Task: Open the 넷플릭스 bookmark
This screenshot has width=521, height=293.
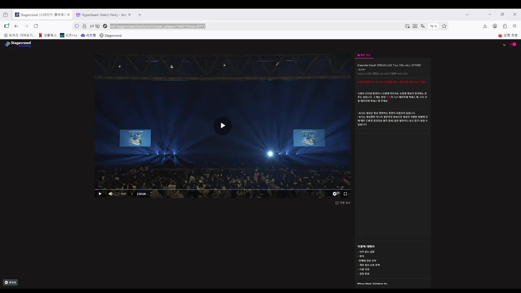Action: (x=48, y=35)
